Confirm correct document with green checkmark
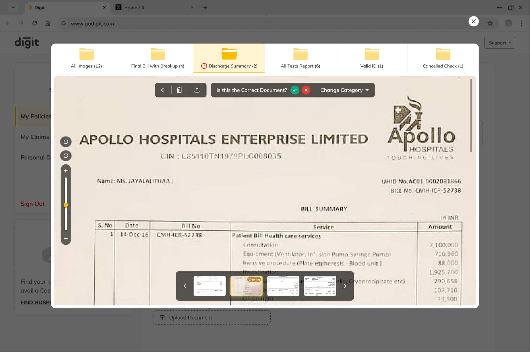Screen dimensions: 530x352 coord(295,90)
